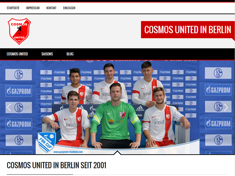
Task: Open the Startseite link
Action: pyautogui.click(x=13, y=8)
